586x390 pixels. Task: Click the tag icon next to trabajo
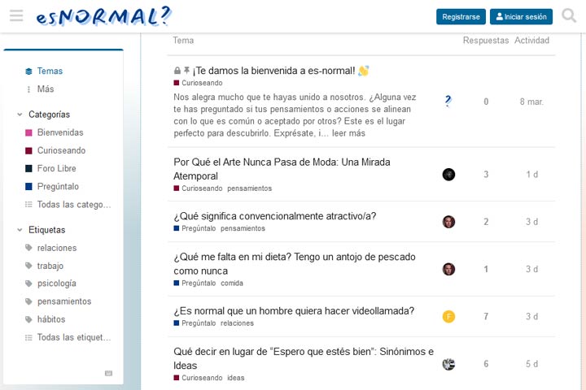coord(28,266)
